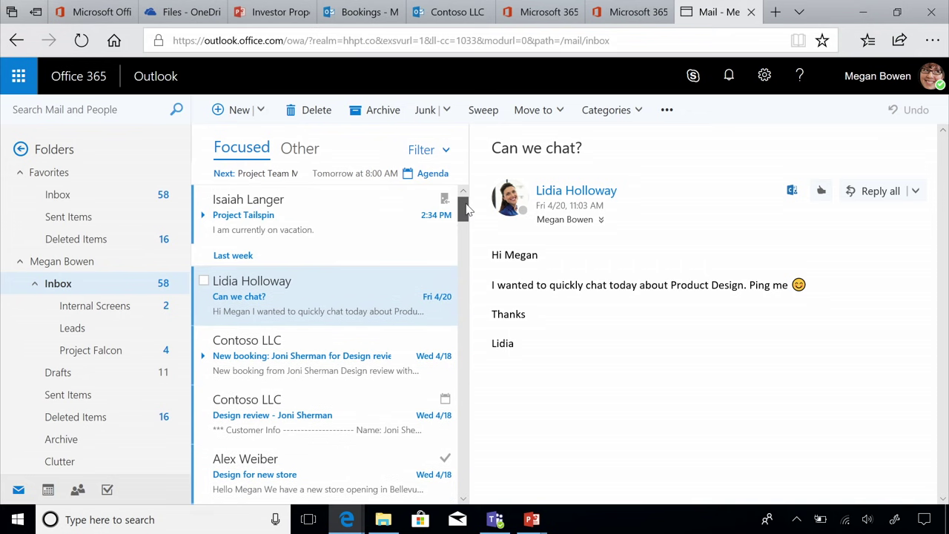The image size is (949, 534).
Task: Switch to Calendar in the bottom navigation
Action: tap(48, 489)
